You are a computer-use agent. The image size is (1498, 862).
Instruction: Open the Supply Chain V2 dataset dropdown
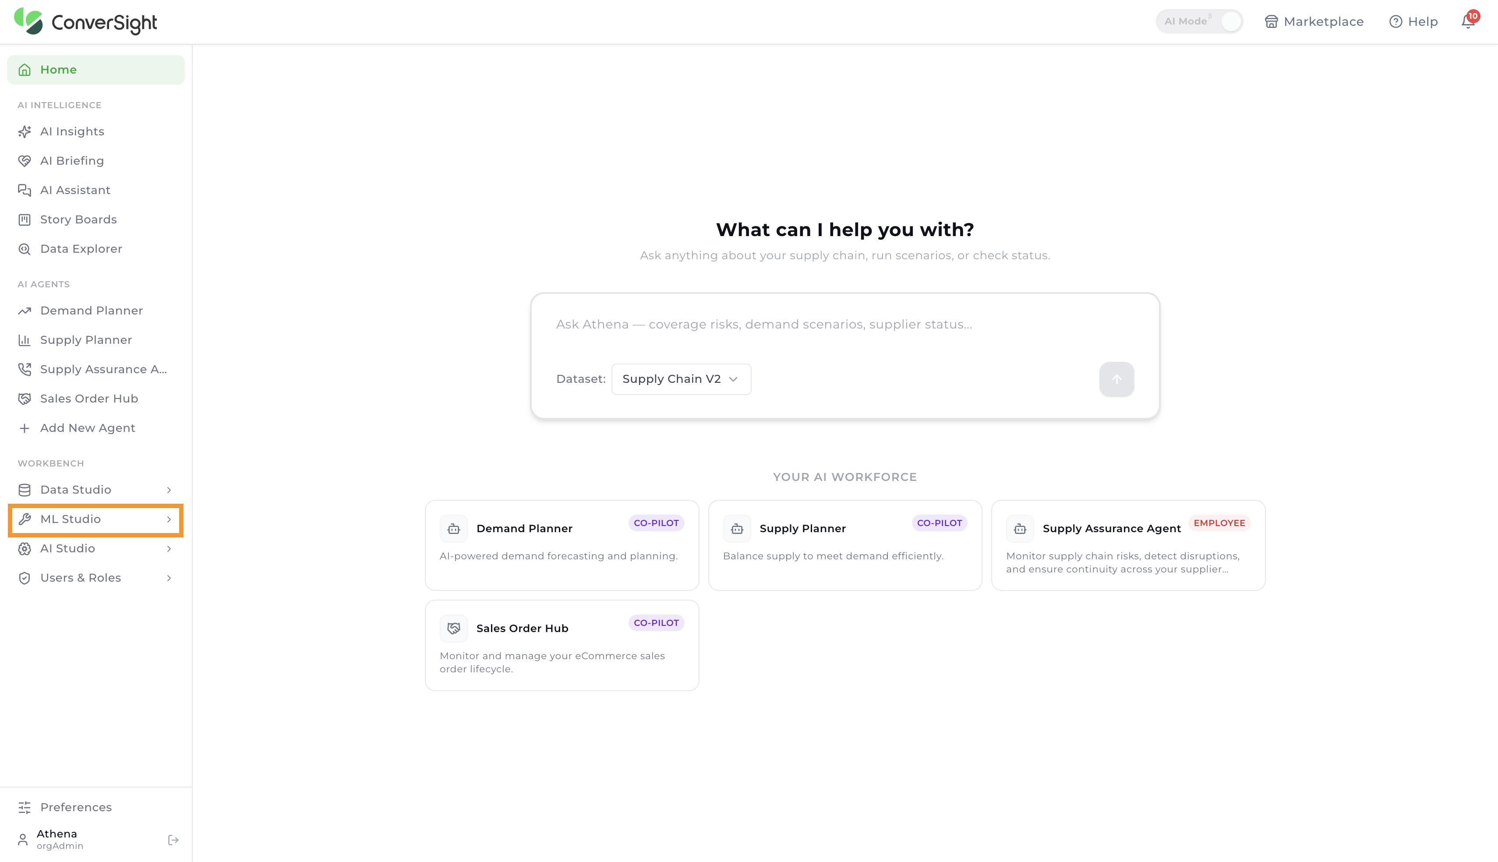pos(681,379)
